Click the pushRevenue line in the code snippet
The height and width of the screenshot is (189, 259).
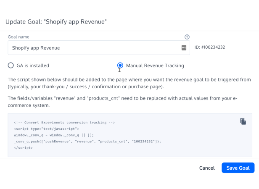[x=87, y=142]
